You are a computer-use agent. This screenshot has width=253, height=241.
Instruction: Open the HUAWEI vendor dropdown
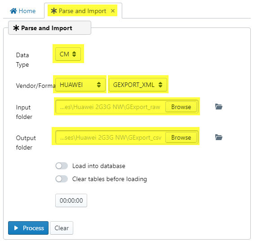80,85
